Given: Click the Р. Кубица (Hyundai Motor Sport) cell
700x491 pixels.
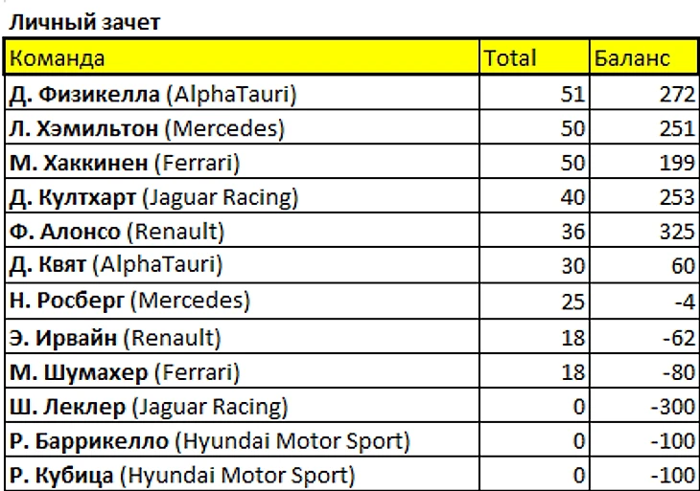Looking at the screenshot, I should (x=242, y=474).
